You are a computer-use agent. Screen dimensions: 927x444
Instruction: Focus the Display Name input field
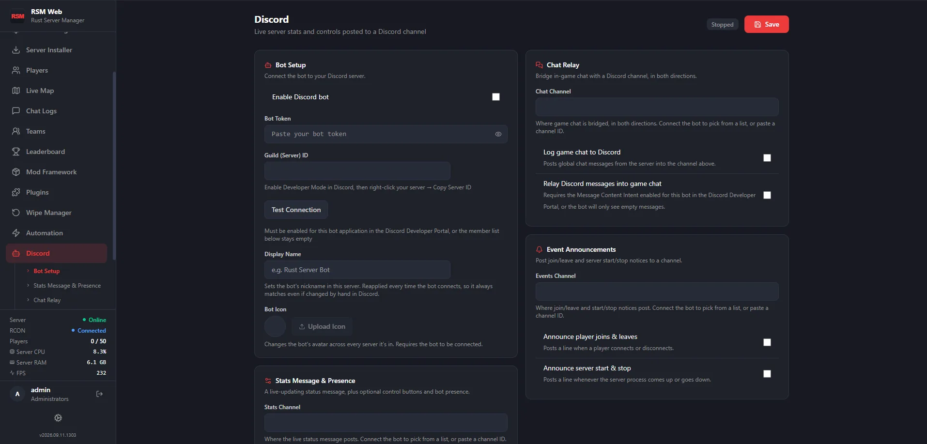tap(357, 270)
